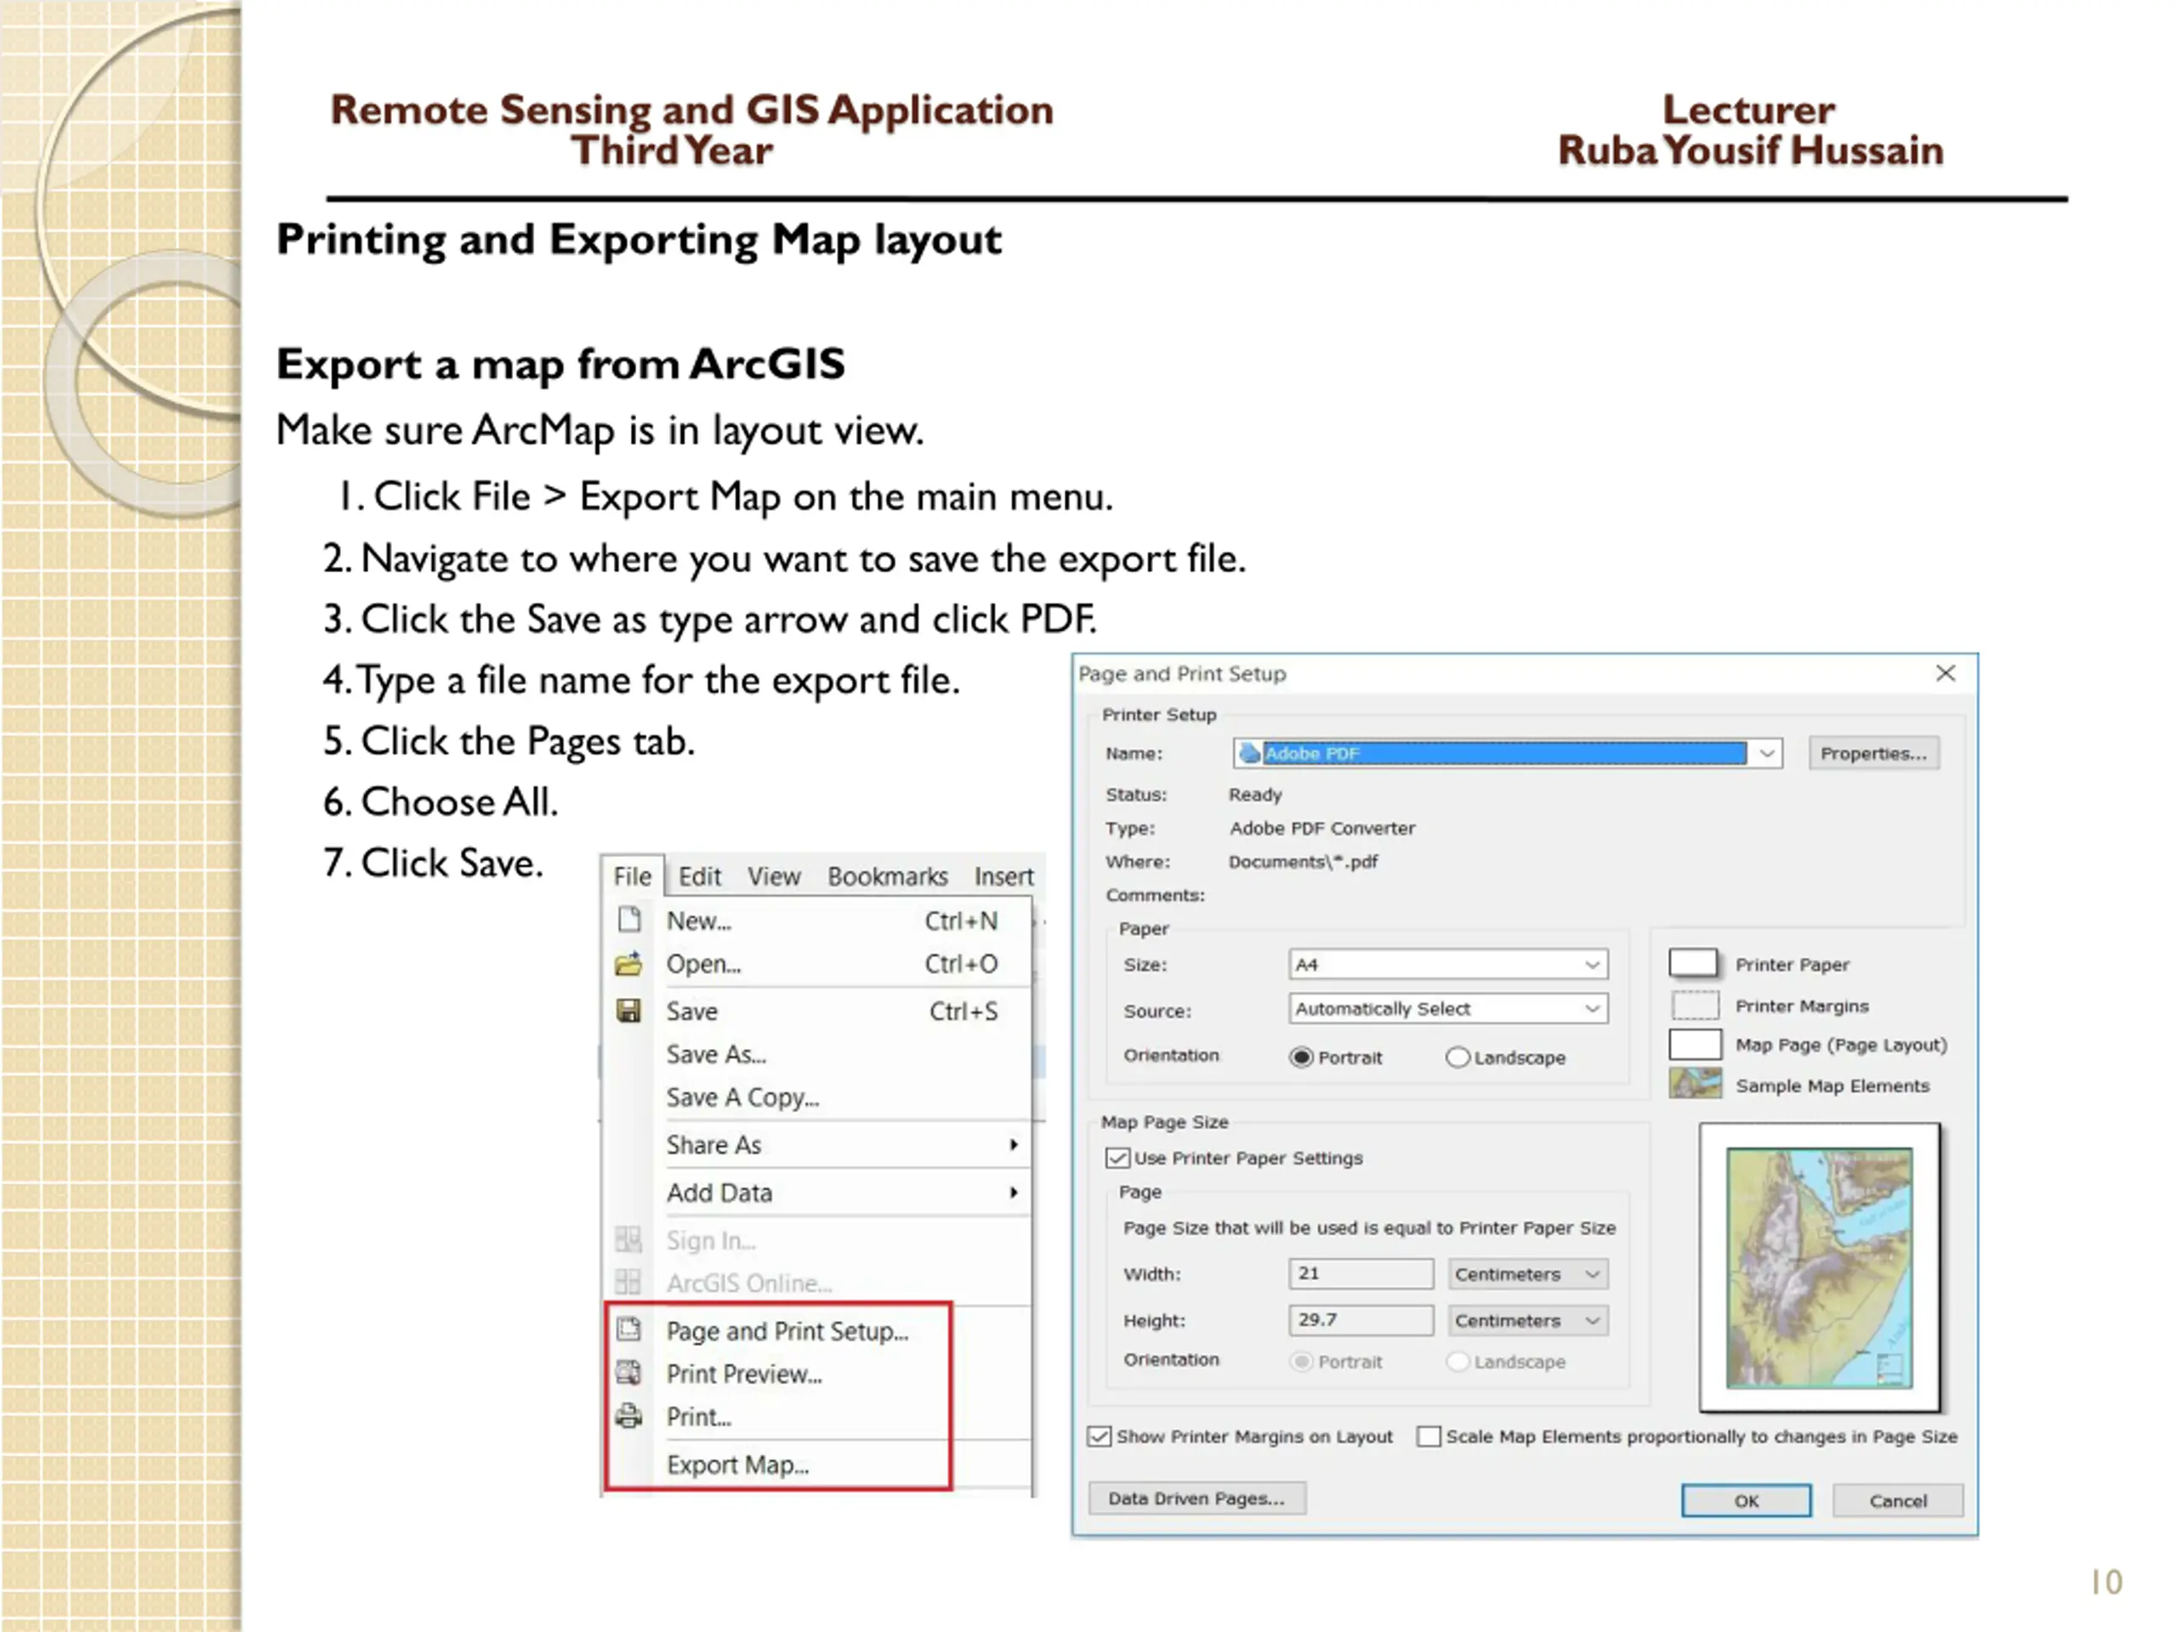Click the Adobe PDF printer icon in Name field
2177x1632 pixels.
[x=1250, y=754]
